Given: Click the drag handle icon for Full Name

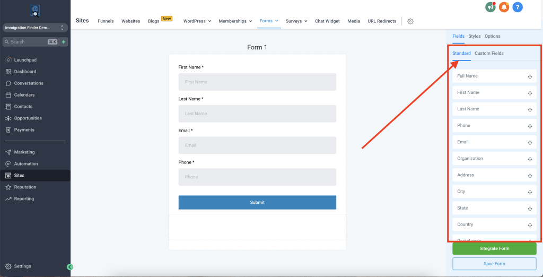Looking at the screenshot, I should 530,76.
